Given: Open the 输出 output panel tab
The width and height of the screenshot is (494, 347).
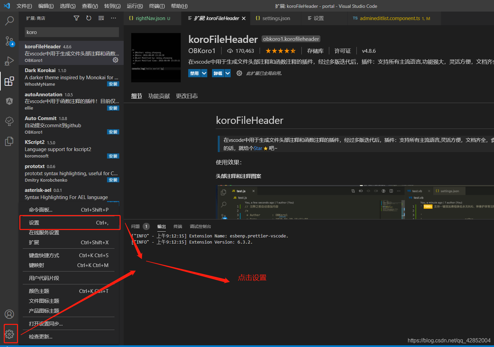Looking at the screenshot, I should [161, 227].
